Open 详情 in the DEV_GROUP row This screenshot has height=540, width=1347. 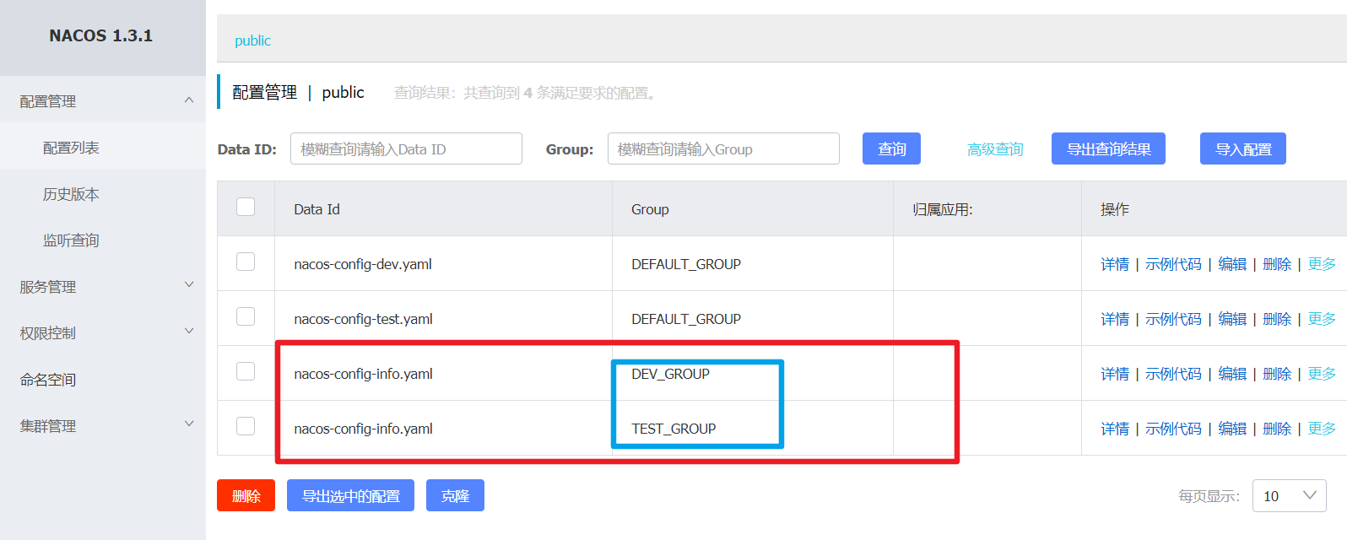coord(1115,374)
